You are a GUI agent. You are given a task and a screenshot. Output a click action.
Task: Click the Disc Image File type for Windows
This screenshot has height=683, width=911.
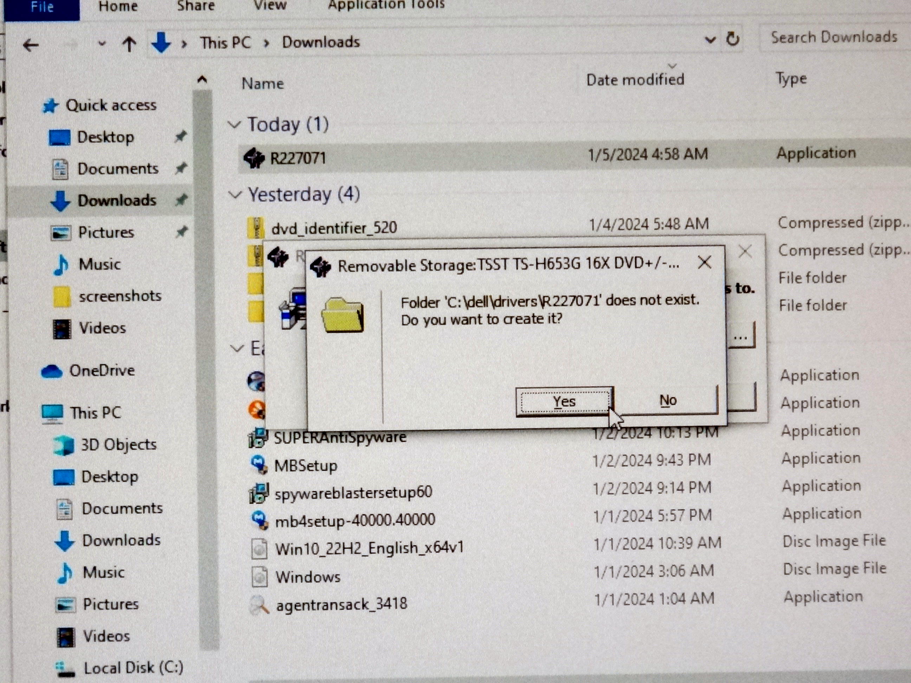[x=835, y=569]
